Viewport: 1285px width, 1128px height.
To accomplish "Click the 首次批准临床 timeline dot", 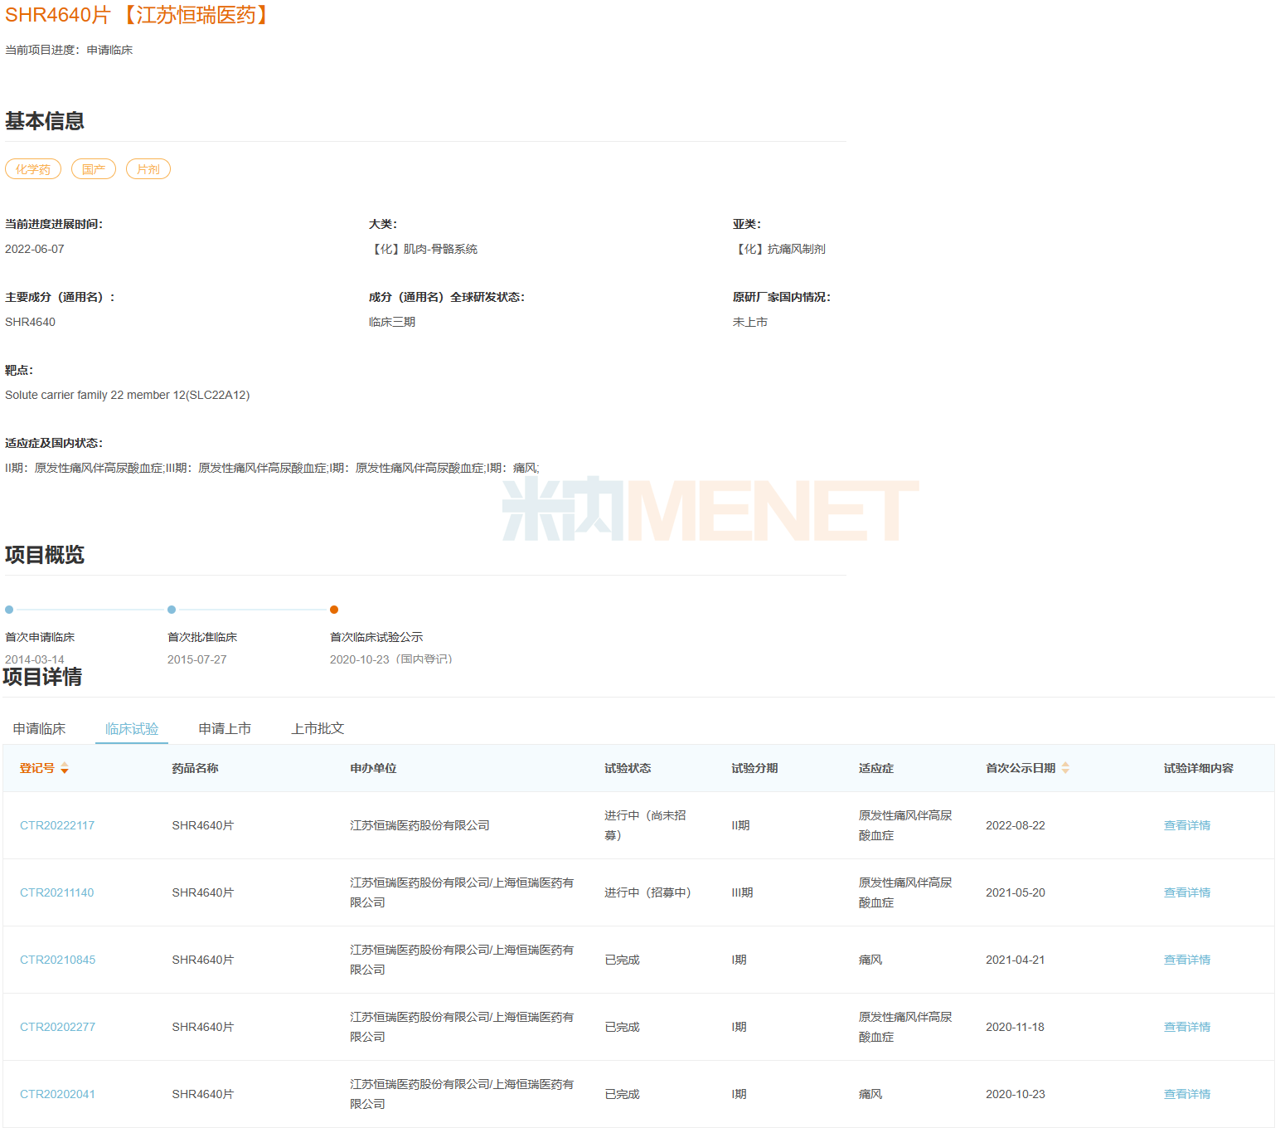I will [172, 610].
